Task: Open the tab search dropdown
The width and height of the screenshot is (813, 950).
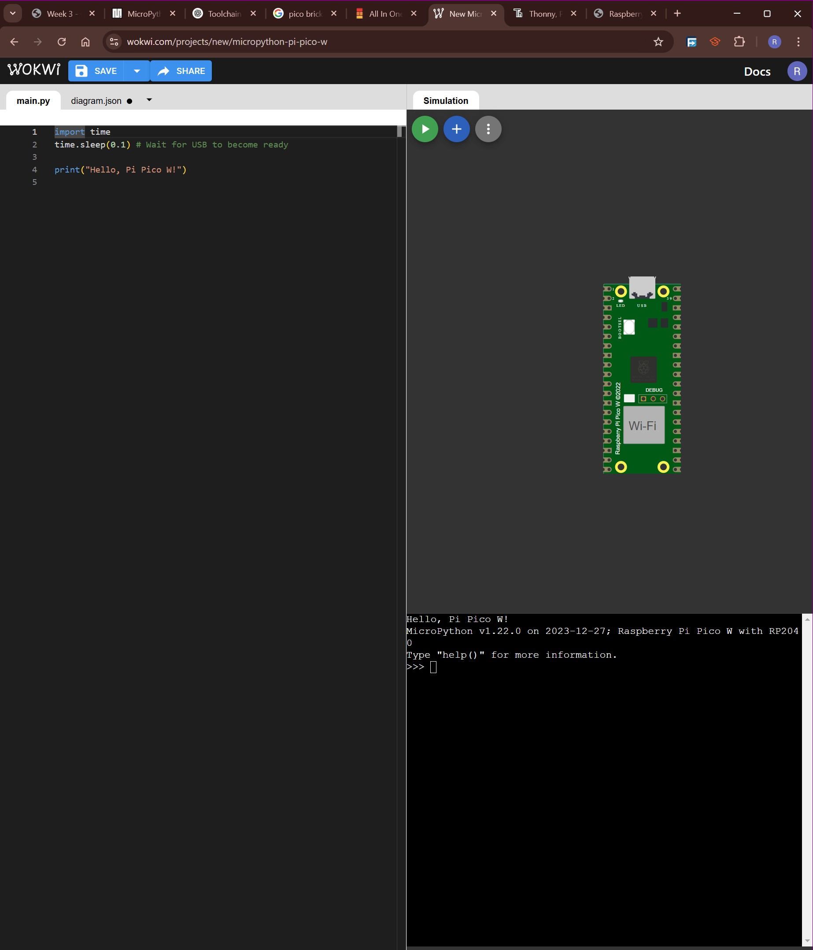Action: (x=13, y=13)
